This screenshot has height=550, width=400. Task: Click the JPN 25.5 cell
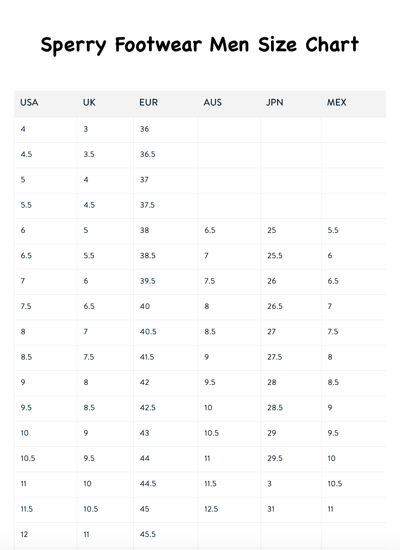click(275, 256)
